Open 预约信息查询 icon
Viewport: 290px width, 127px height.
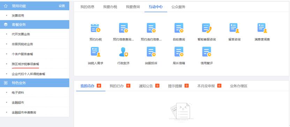point(123,28)
